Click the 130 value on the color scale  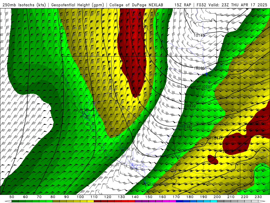122,197
